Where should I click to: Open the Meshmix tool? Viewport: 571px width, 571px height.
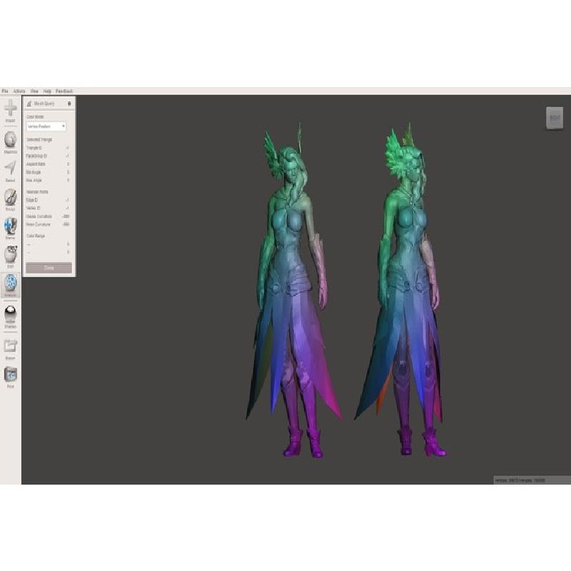tap(11, 140)
